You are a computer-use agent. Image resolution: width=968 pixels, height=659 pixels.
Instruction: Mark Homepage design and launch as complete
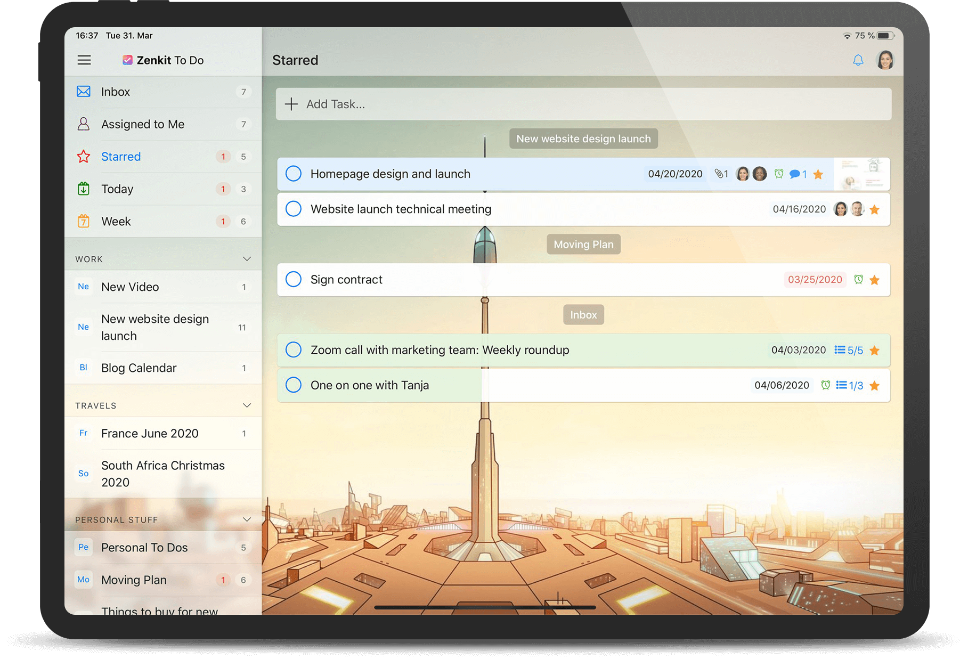click(294, 174)
